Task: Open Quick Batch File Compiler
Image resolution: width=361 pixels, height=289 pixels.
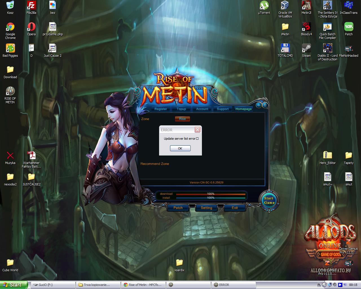Action: pyautogui.click(x=327, y=31)
